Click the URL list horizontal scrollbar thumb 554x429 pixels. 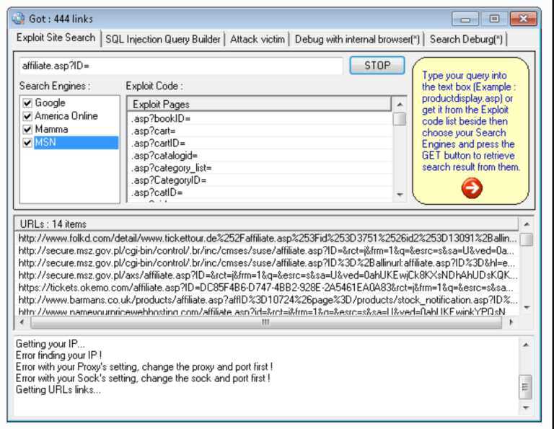click(266, 322)
